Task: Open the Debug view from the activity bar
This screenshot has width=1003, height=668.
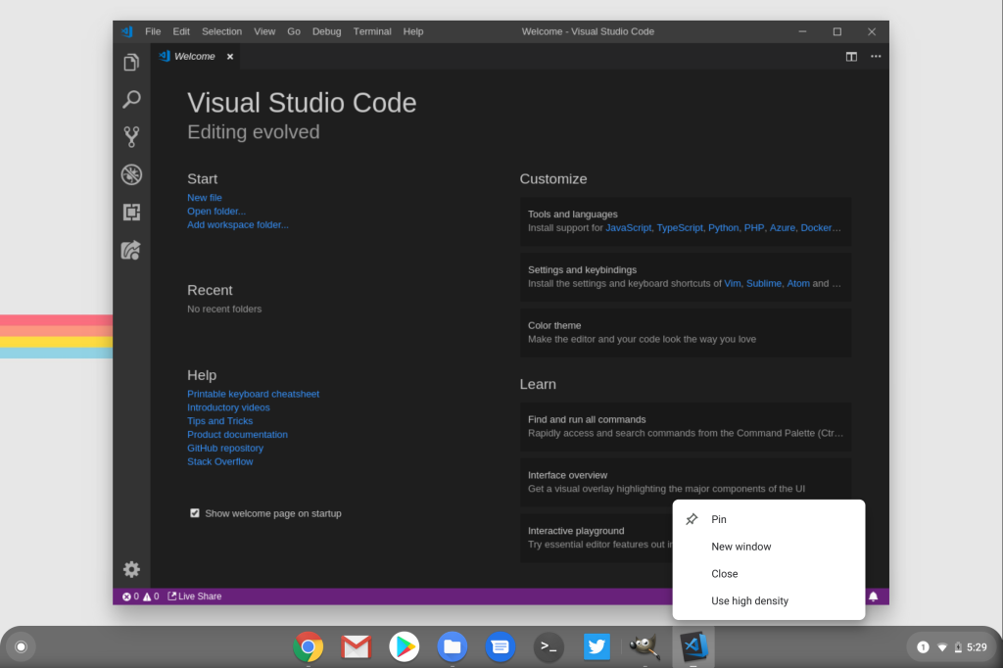Action: (x=131, y=174)
